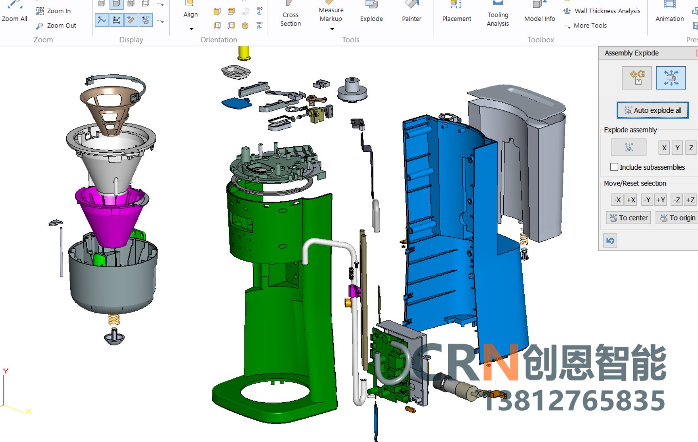The height and width of the screenshot is (442, 698).
Task: Select the second orange cube view, top row
Action: pos(231,11)
